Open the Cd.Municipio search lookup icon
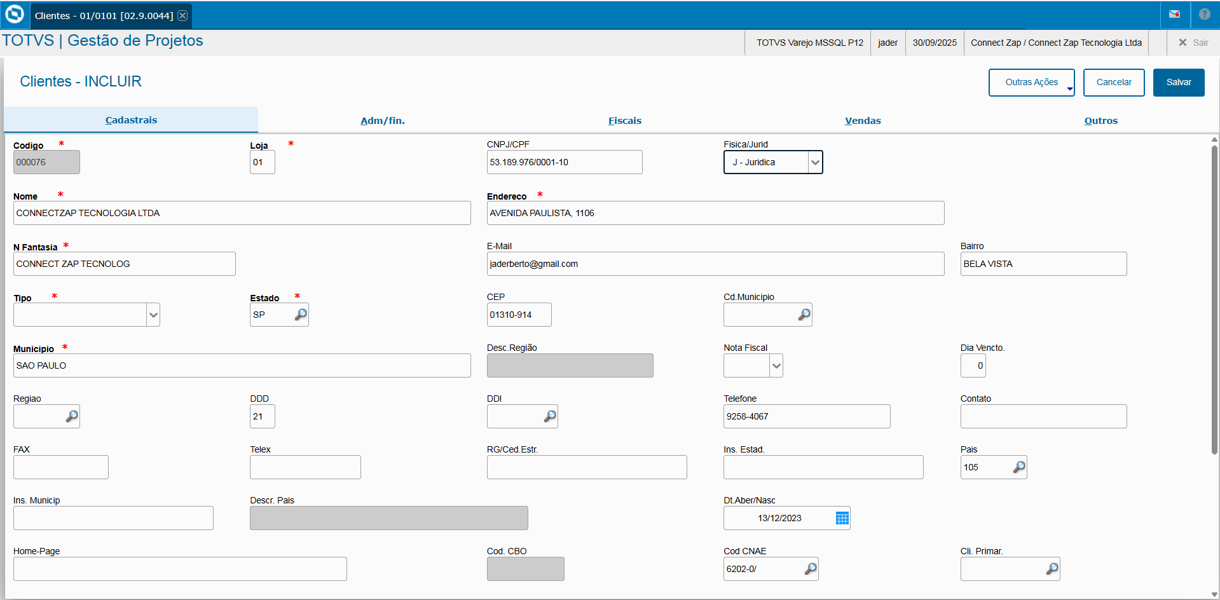 804,315
